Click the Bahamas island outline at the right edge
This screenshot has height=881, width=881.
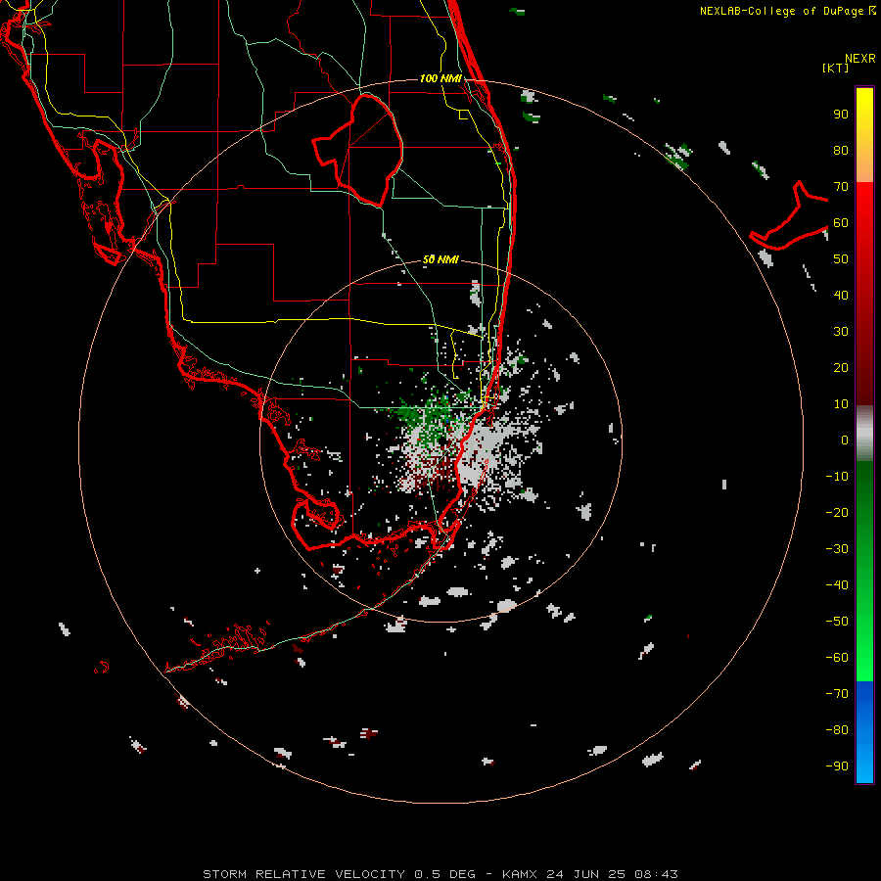[788, 215]
